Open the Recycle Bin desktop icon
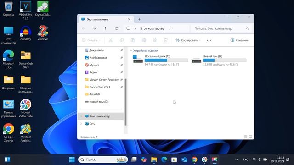The width and height of the screenshot is (294, 165). [8, 9]
